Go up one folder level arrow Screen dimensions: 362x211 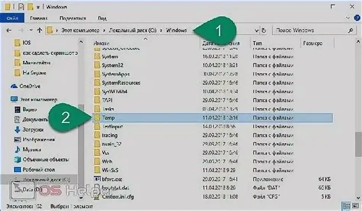(39, 30)
